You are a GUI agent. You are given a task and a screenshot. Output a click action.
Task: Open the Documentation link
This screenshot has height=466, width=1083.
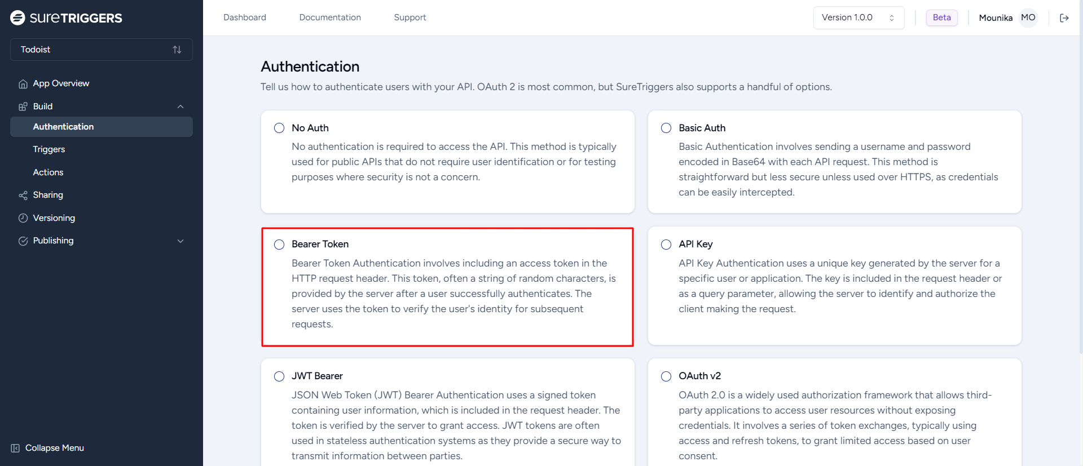coord(330,17)
